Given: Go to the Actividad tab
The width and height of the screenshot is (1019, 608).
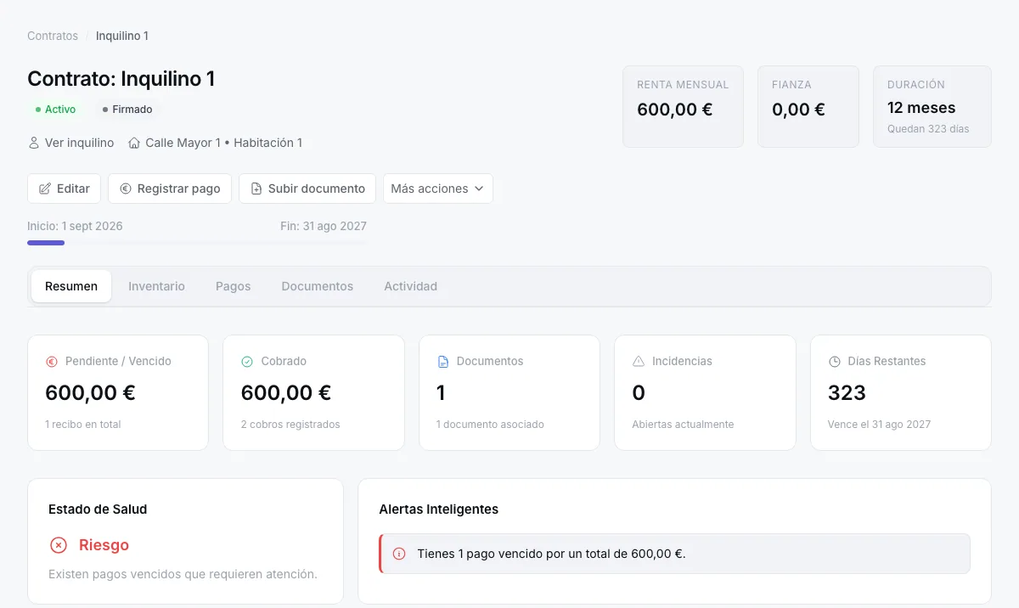Looking at the screenshot, I should coord(410,286).
